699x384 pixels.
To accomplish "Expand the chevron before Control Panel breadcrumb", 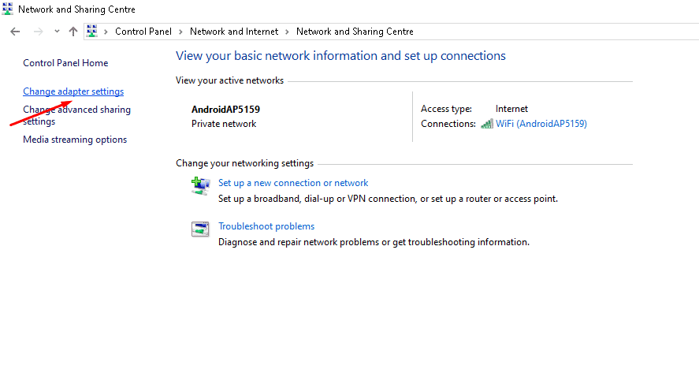I will [x=106, y=32].
